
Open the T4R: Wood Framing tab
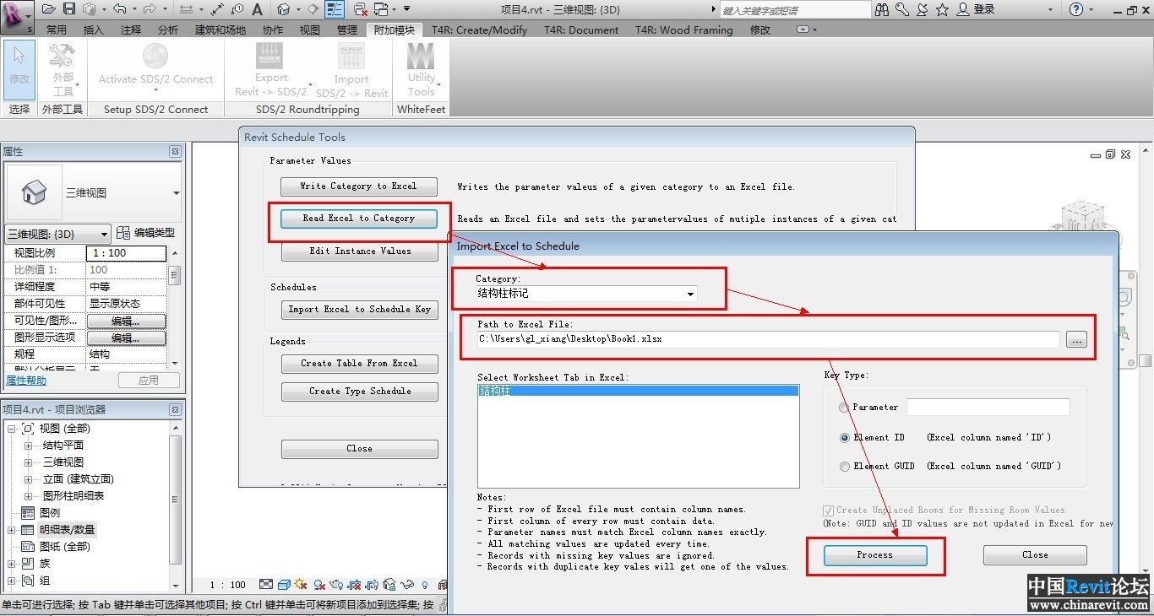(684, 30)
